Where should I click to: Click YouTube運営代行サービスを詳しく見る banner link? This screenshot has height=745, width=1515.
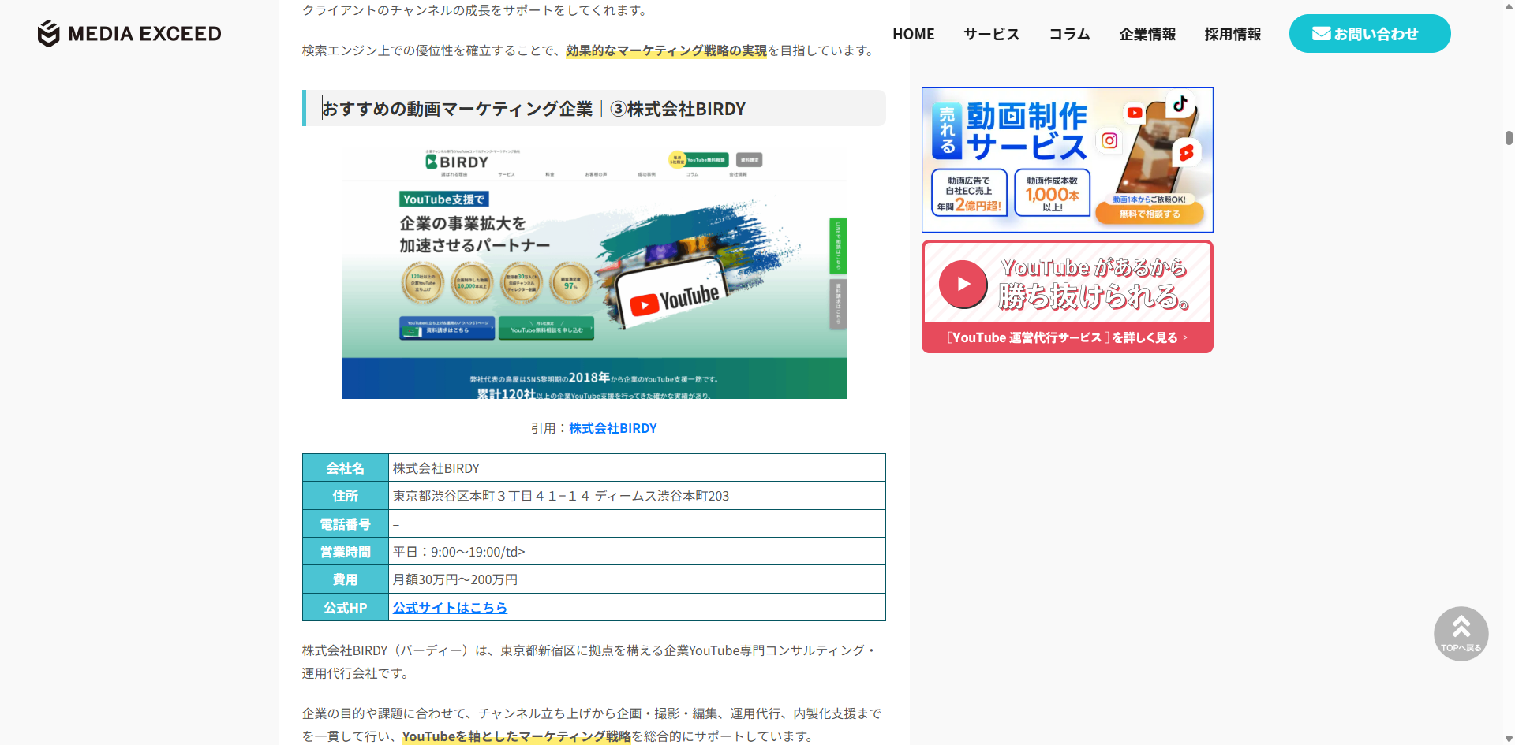[1067, 337]
